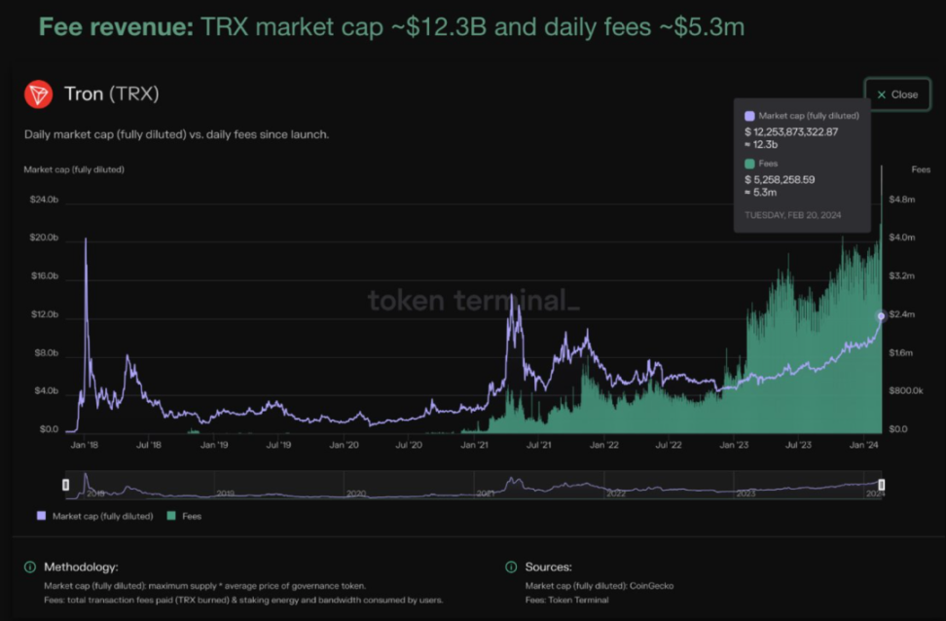Click the token terminal watermark

pos(474,300)
